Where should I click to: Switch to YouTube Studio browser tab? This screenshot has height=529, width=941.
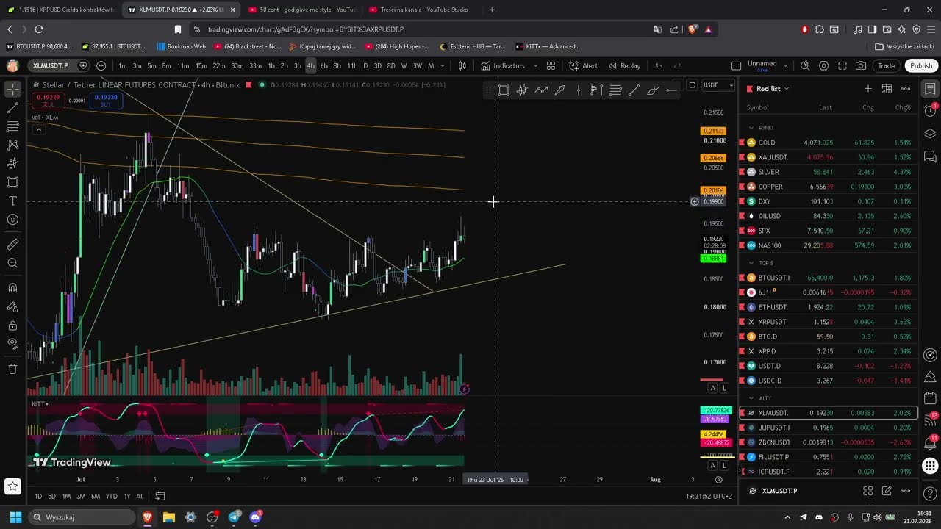pyautogui.click(x=423, y=10)
